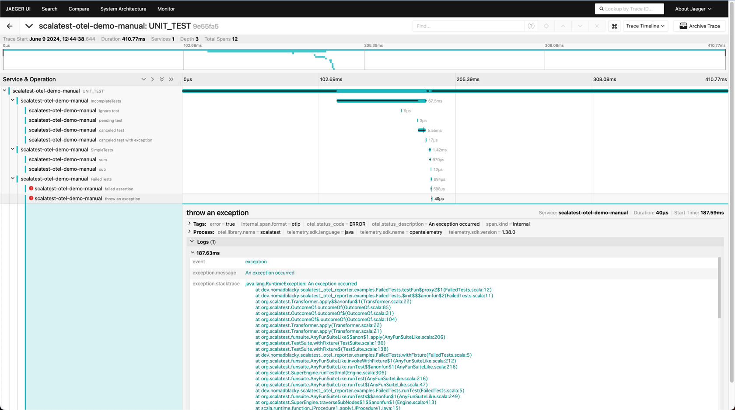Screen dimensions: 735x410
Task: Expand the Process section
Action: pyautogui.click(x=190, y=232)
